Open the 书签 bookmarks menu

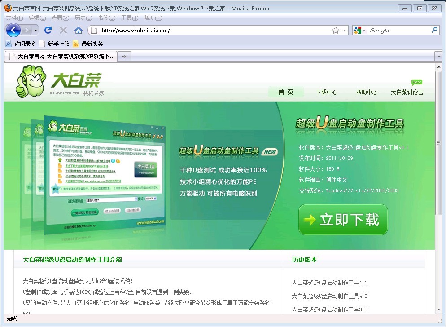[x=106, y=18]
